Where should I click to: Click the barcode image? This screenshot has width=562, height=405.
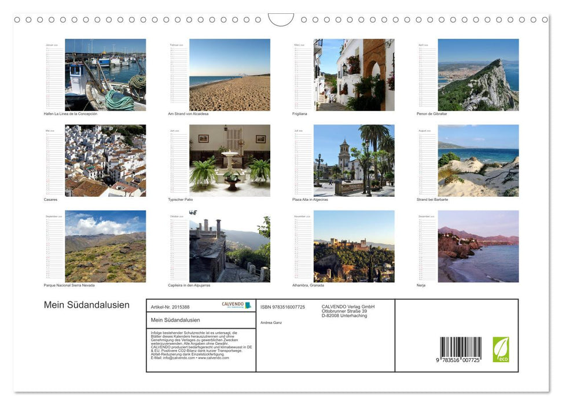(460, 349)
